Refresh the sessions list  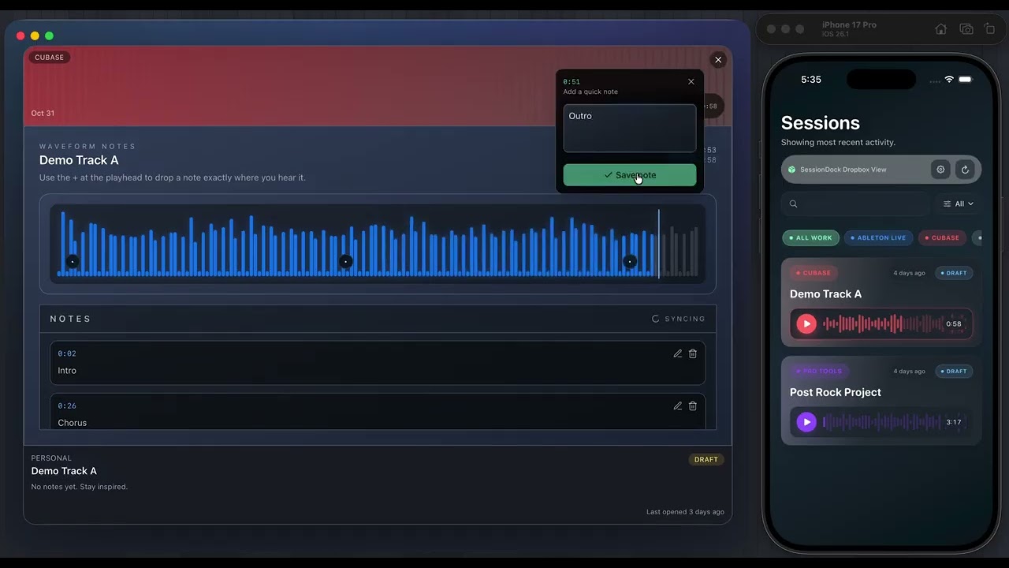tap(966, 170)
